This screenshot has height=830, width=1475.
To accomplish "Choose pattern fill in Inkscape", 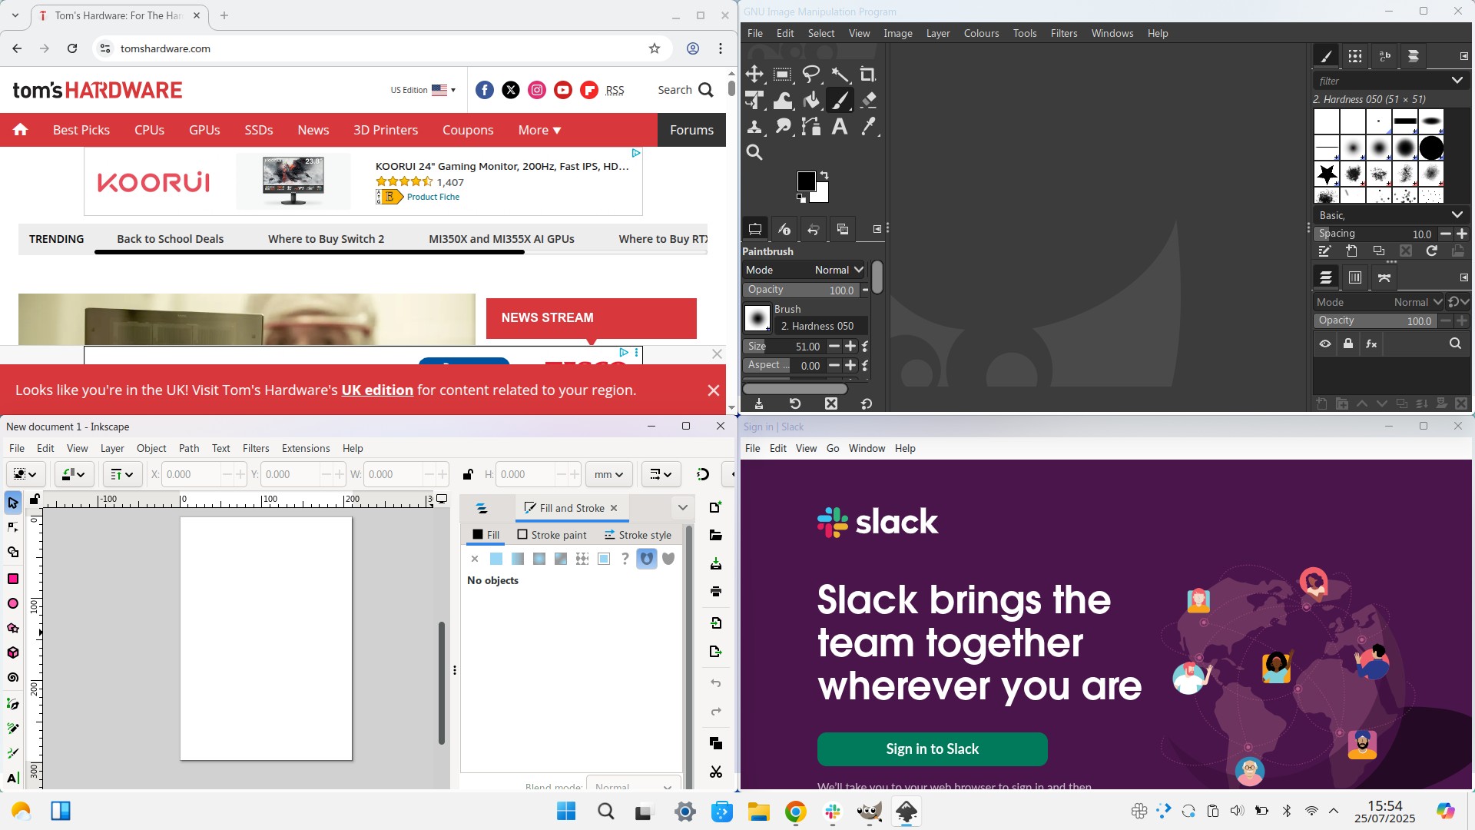I will click(x=582, y=559).
